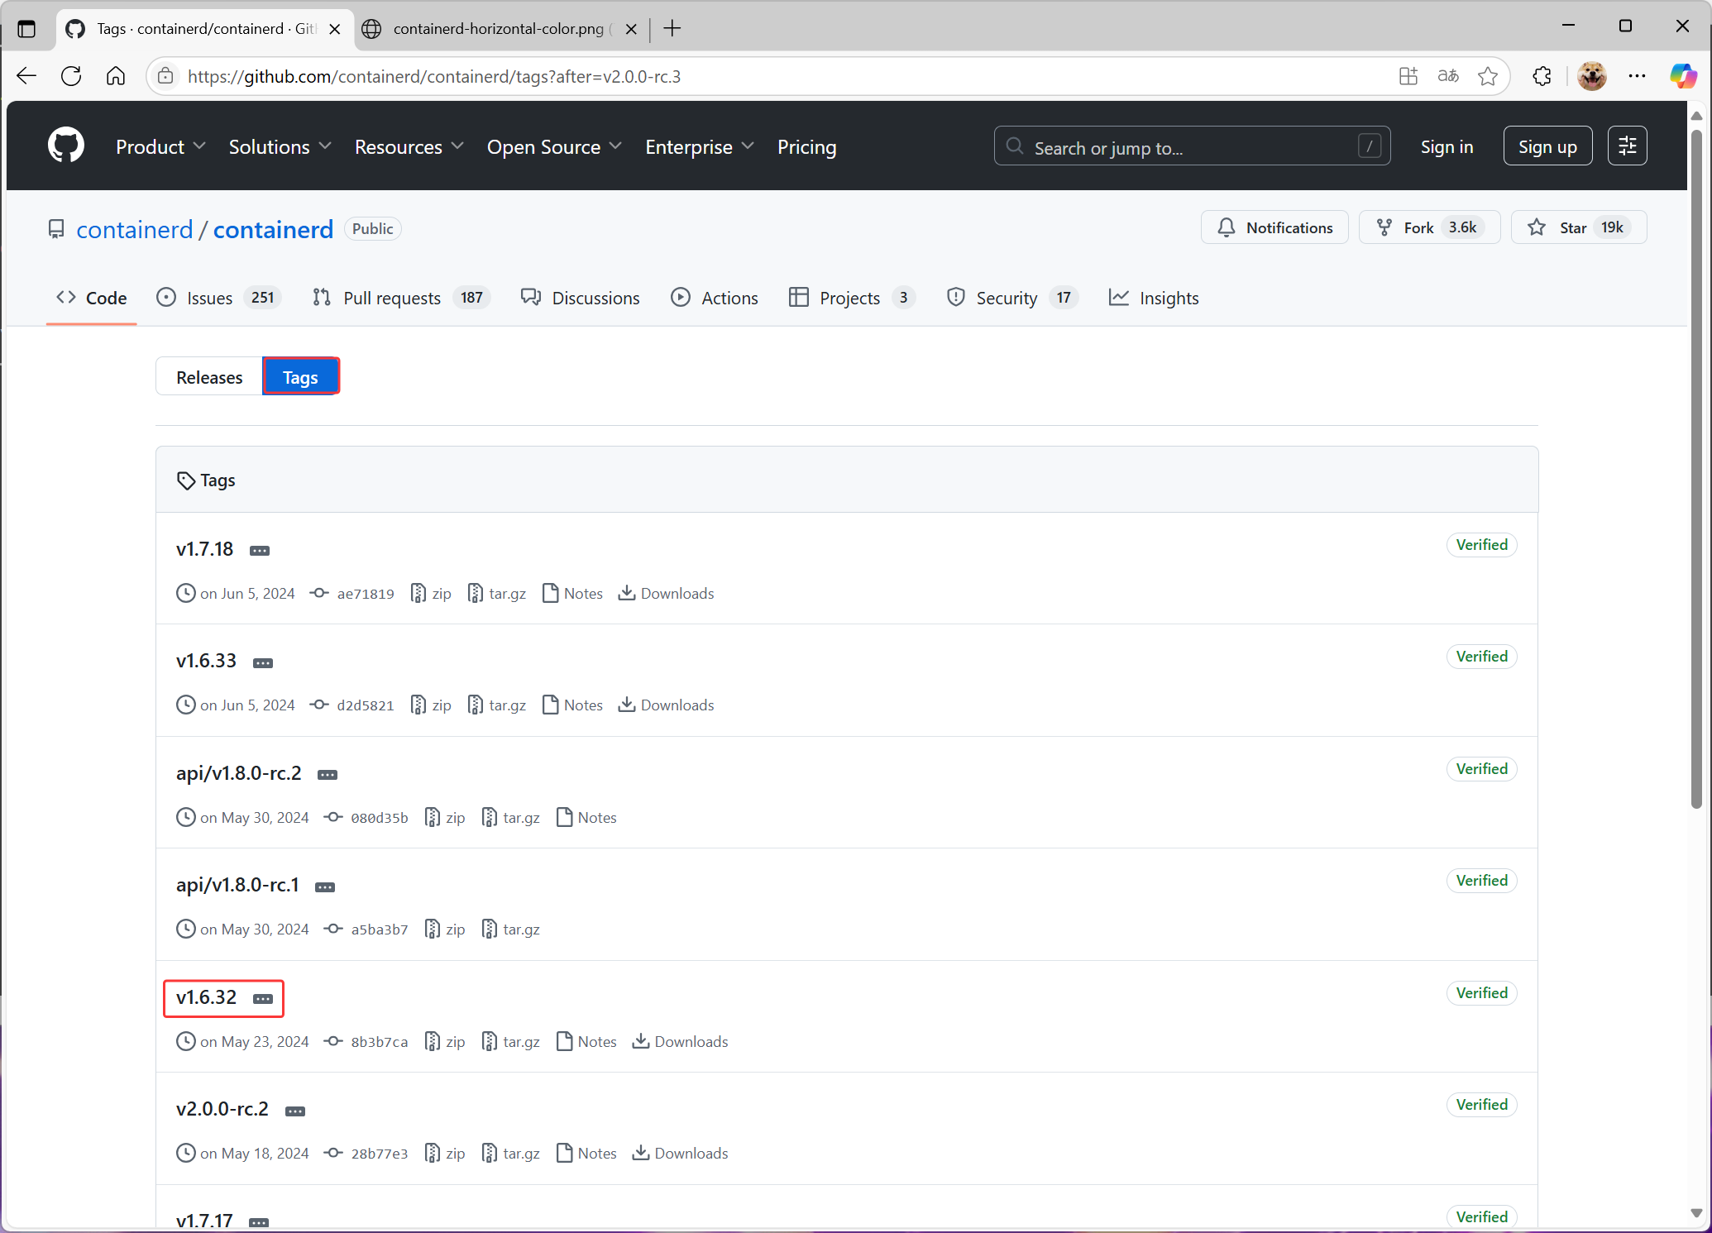The width and height of the screenshot is (1712, 1233).
Task: Go back to the previous page
Action: coord(26,76)
